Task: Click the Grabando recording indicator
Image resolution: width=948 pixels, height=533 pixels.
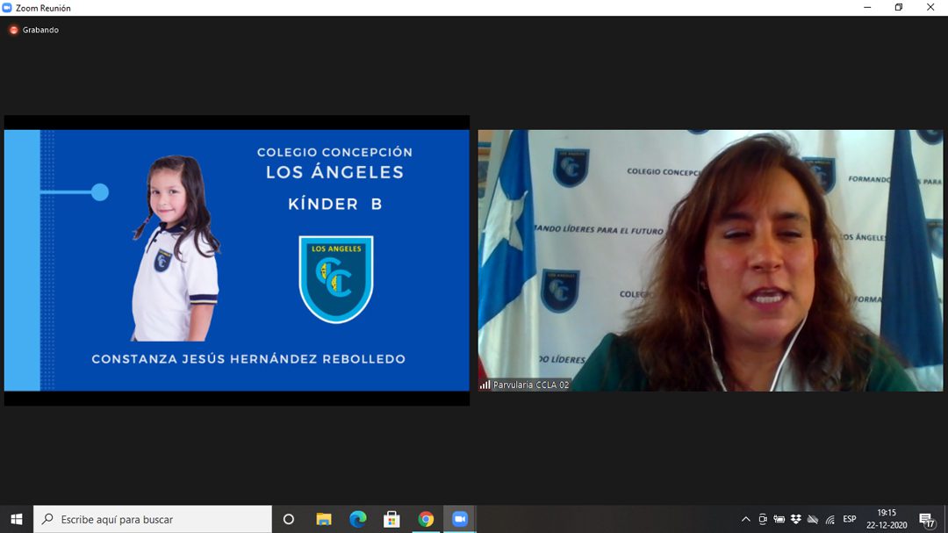Action: [x=34, y=30]
